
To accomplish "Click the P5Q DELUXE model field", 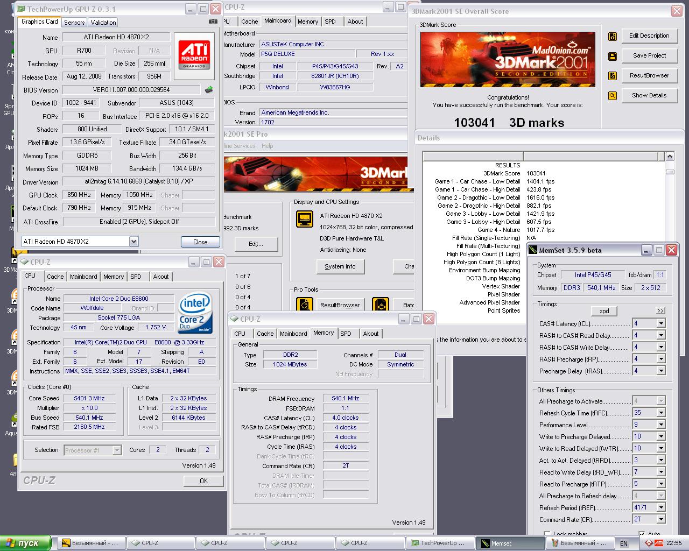I will [x=307, y=54].
